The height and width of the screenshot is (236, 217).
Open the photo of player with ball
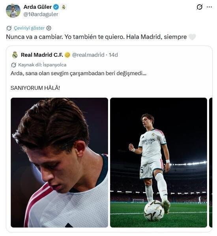pos(159,162)
